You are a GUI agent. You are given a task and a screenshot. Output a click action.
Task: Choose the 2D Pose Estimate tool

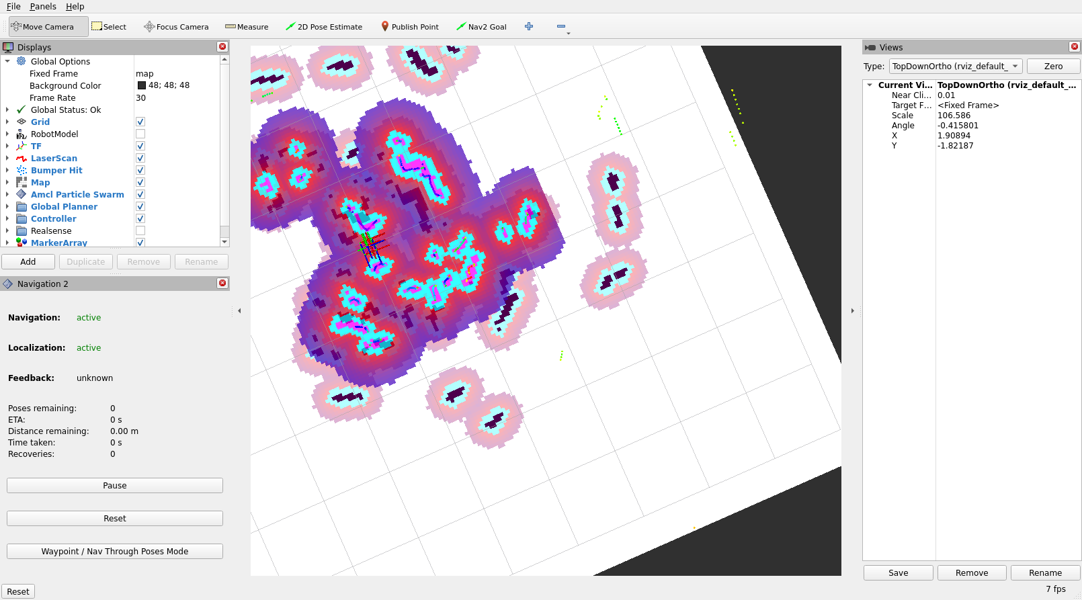(324, 27)
